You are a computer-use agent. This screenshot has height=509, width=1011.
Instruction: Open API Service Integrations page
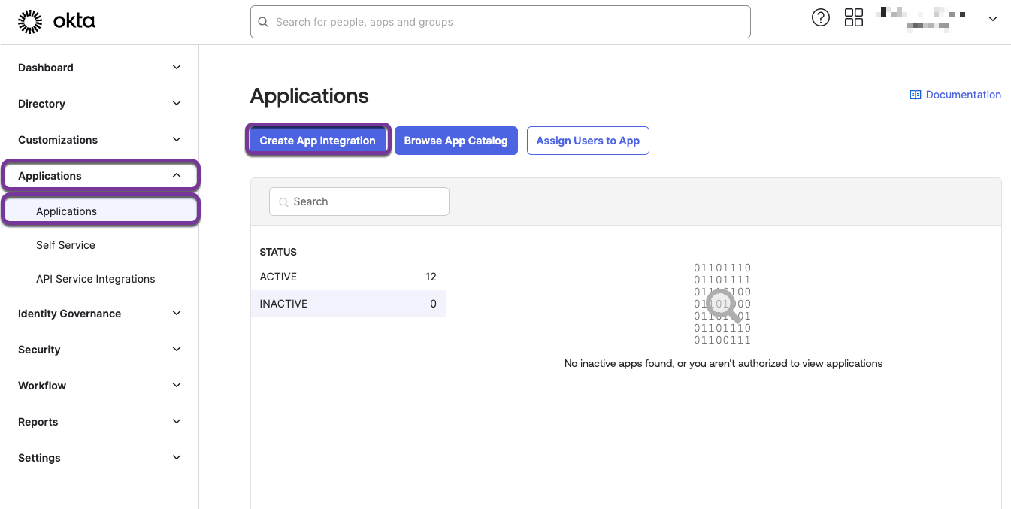[x=95, y=279]
